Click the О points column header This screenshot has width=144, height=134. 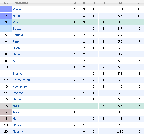click(x=139, y=3)
